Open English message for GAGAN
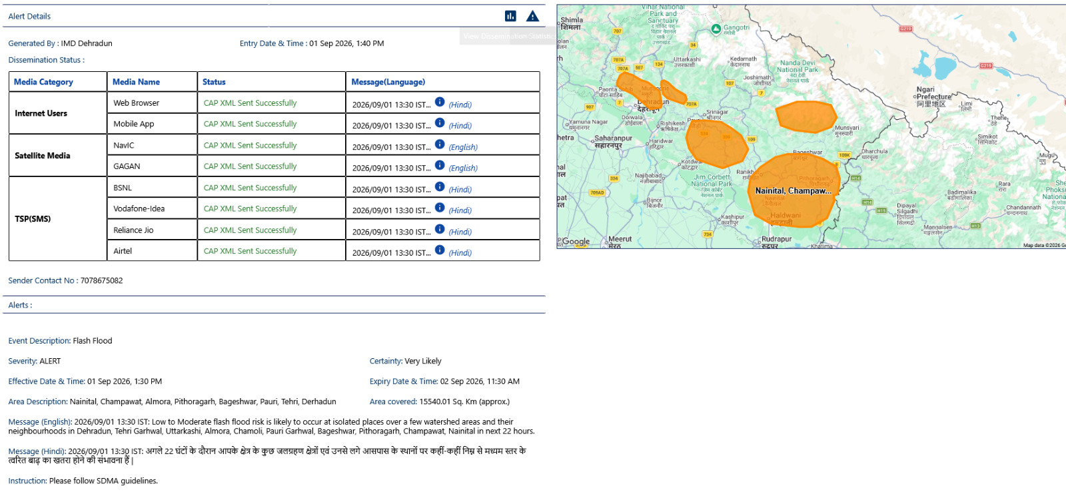This screenshot has height=494, width=1066. (463, 168)
